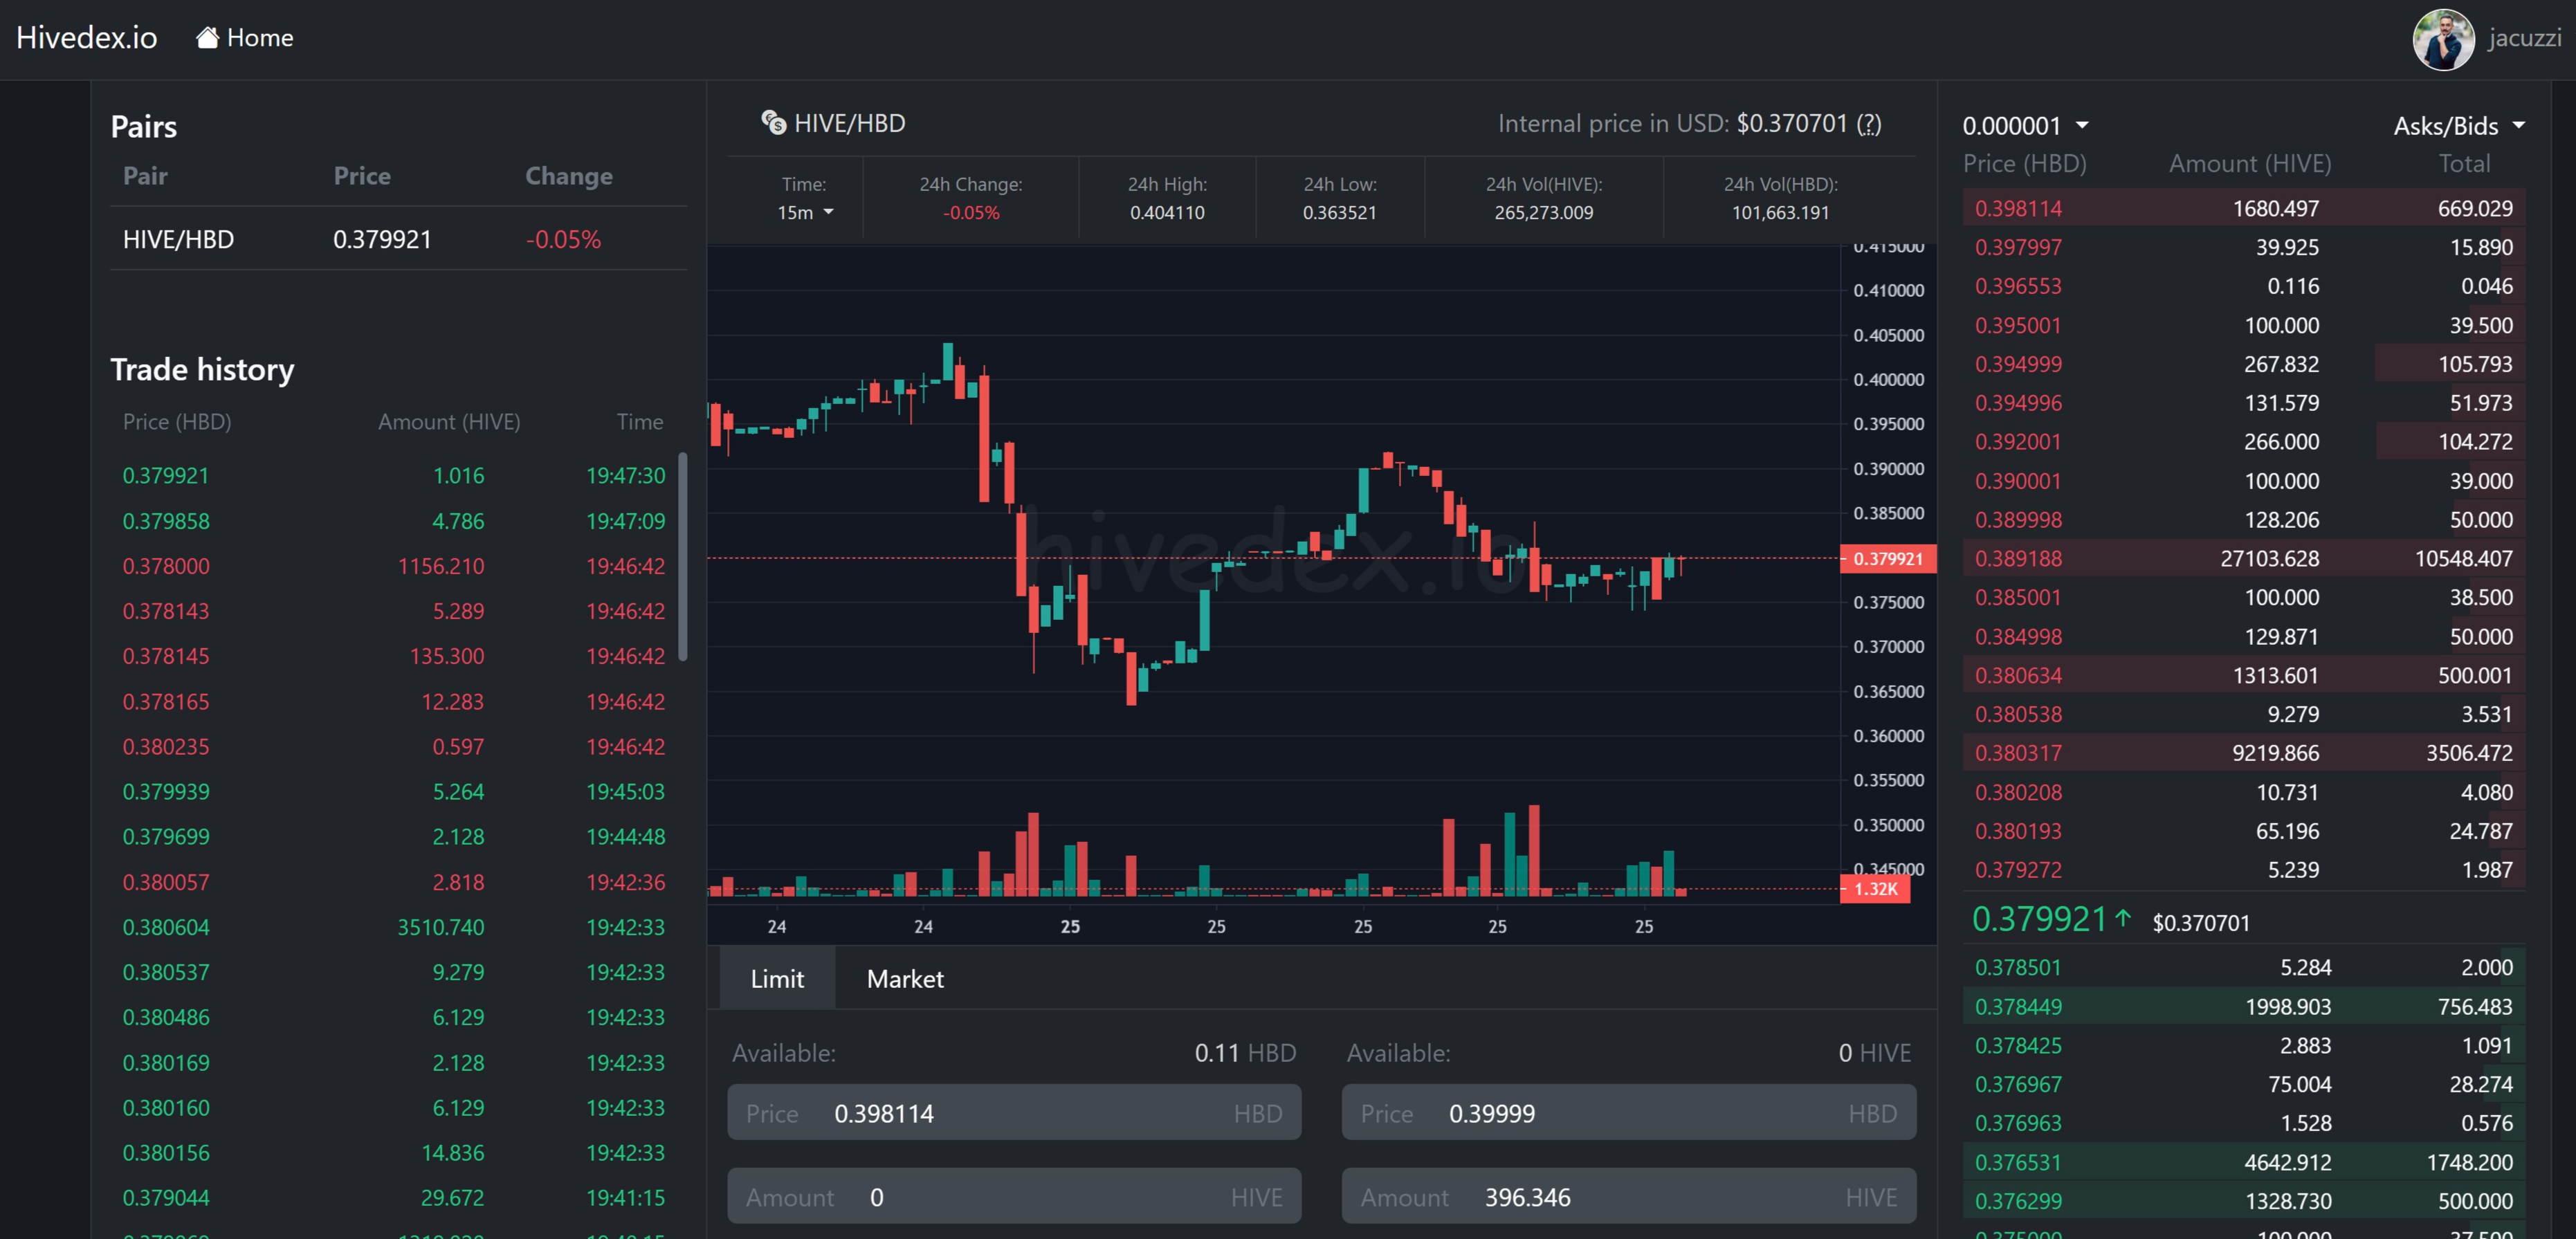Image resolution: width=2576 pixels, height=1239 pixels.
Task: Open the 15m time interval dropdown
Action: coord(805,212)
